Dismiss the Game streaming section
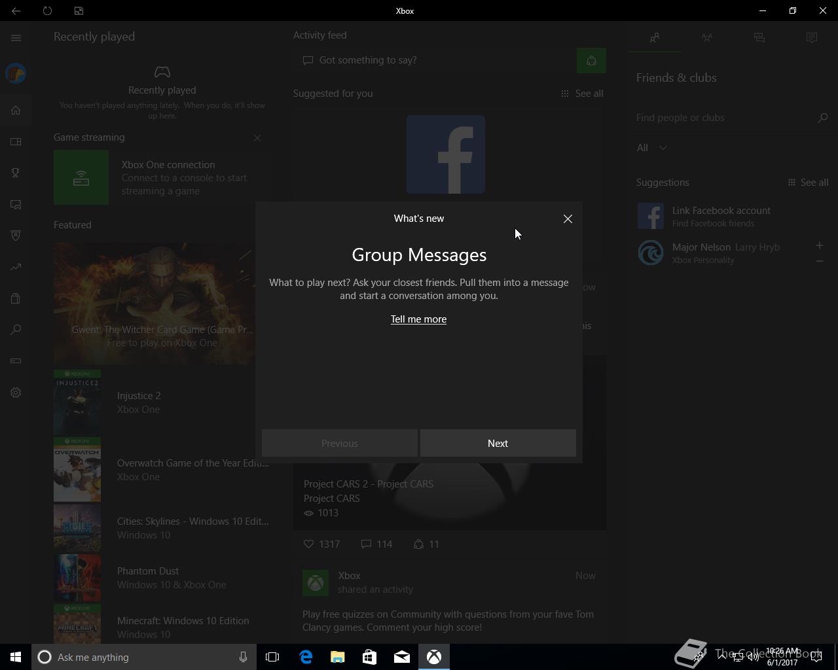The width and height of the screenshot is (838, 670). 257,138
